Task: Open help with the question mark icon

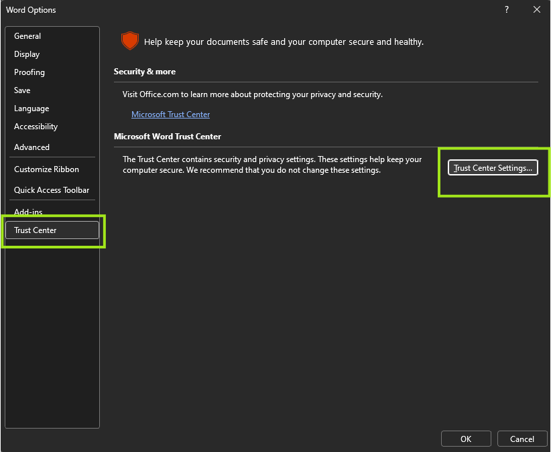Action: click(507, 9)
